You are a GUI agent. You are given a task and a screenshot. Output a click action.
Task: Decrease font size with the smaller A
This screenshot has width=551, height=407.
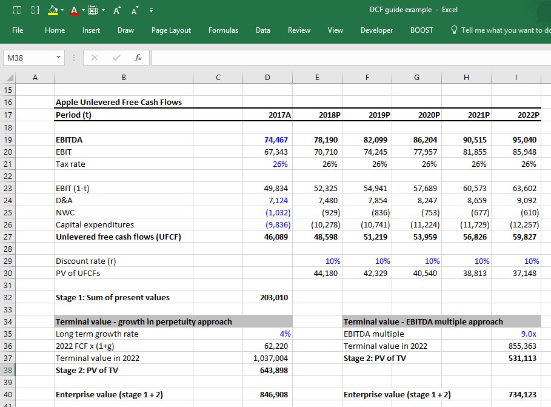(135, 10)
